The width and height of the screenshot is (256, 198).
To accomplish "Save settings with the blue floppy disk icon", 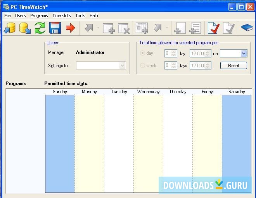I will tap(55, 28).
